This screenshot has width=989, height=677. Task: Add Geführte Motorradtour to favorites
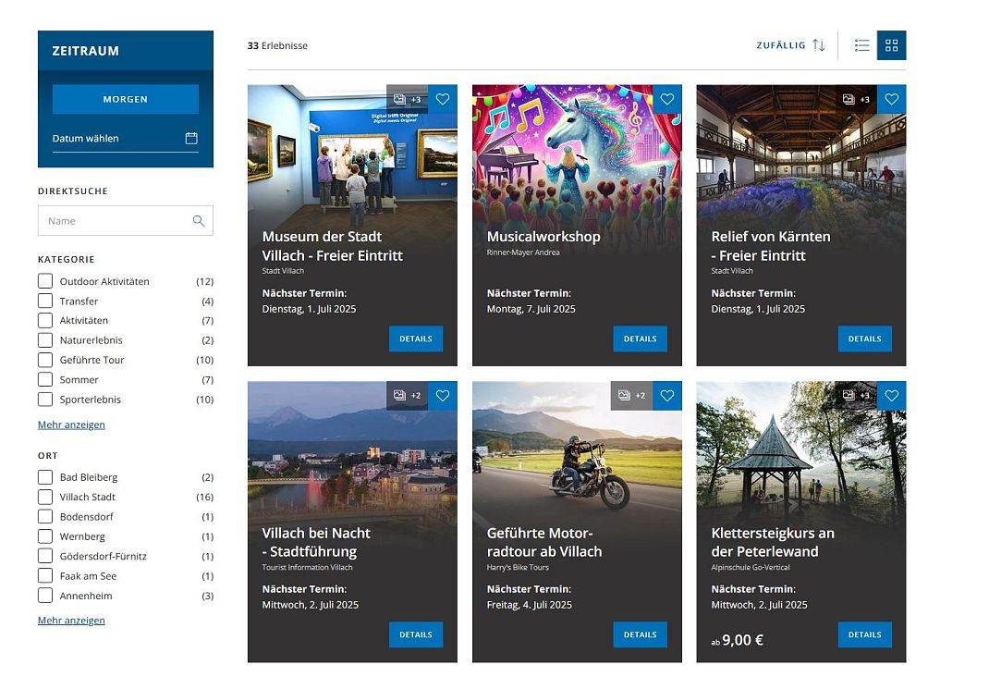tap(667, 396)
